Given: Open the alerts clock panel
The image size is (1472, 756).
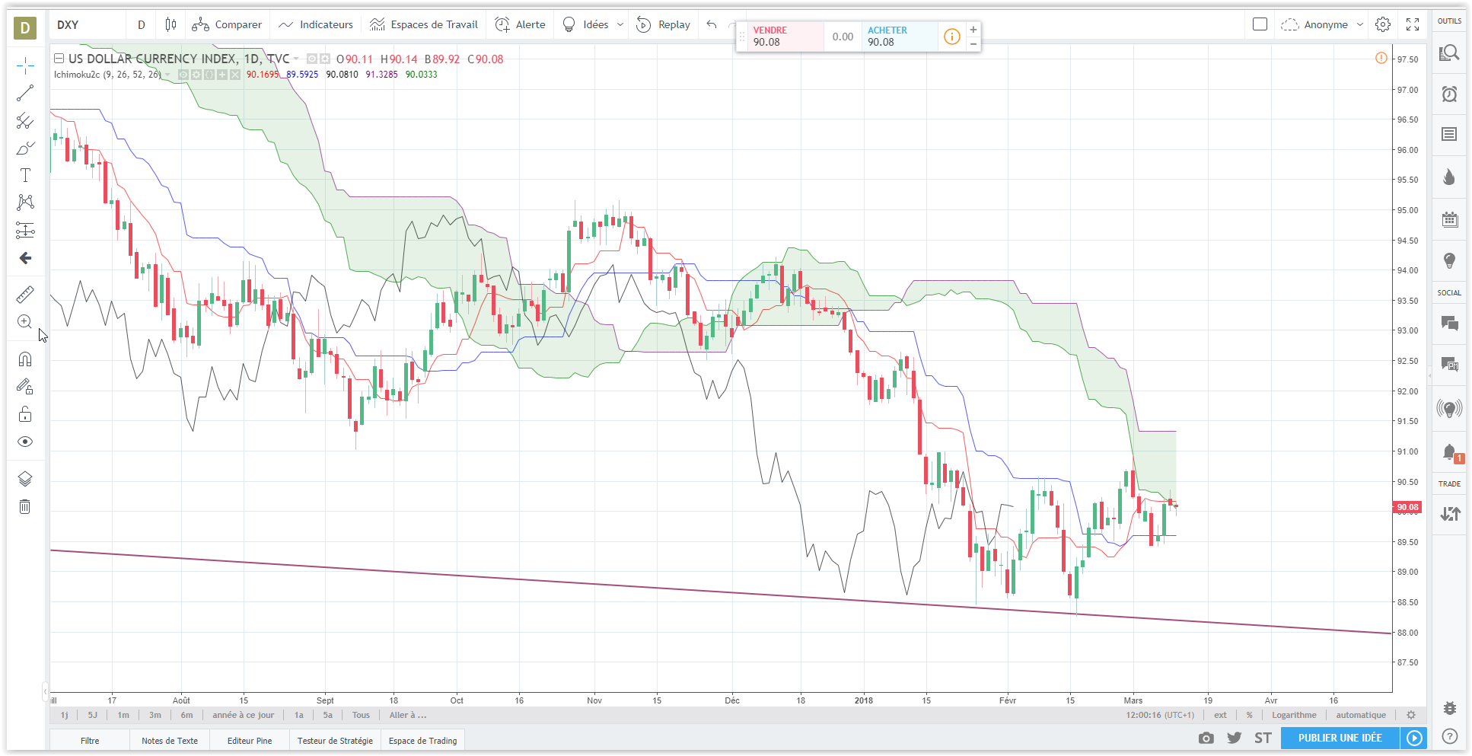Looking at the screenshot, I should (x=1449, y=94).
